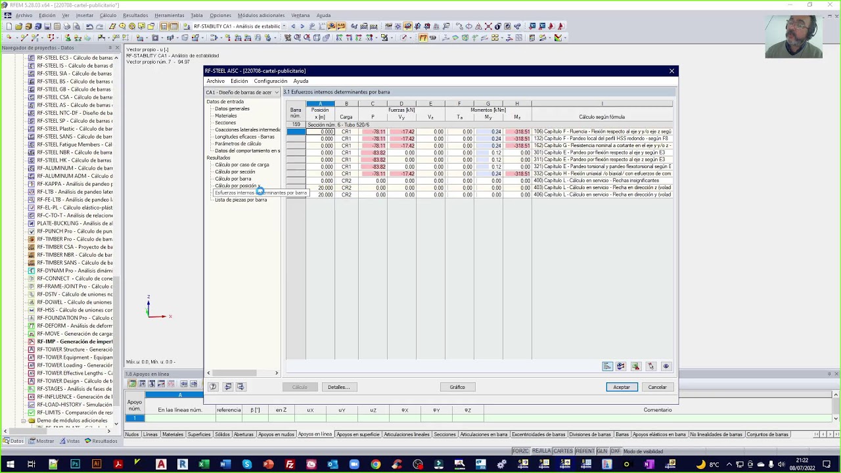Click the Detalles... button
This screenshot has width=841, height=473.
click(338, 387)
